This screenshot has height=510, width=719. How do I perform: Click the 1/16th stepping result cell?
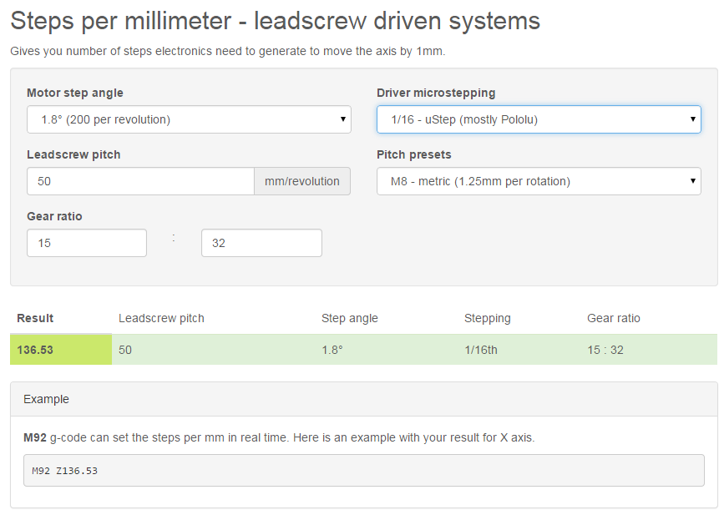pos(480,350)
